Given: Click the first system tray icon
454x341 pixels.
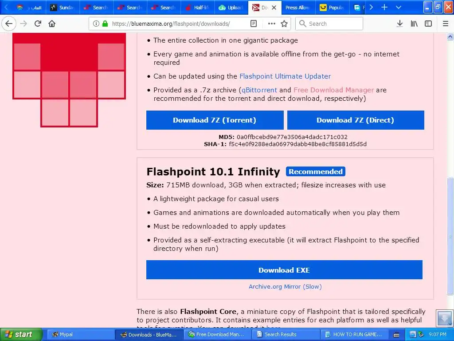Looking at the screenshot, I should [x=413, y=334].
